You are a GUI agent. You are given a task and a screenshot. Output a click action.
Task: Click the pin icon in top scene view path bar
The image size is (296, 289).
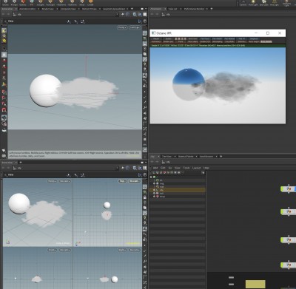click(123, 15)
